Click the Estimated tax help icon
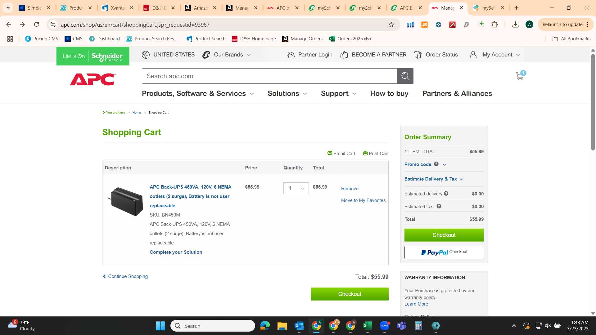 439,206
